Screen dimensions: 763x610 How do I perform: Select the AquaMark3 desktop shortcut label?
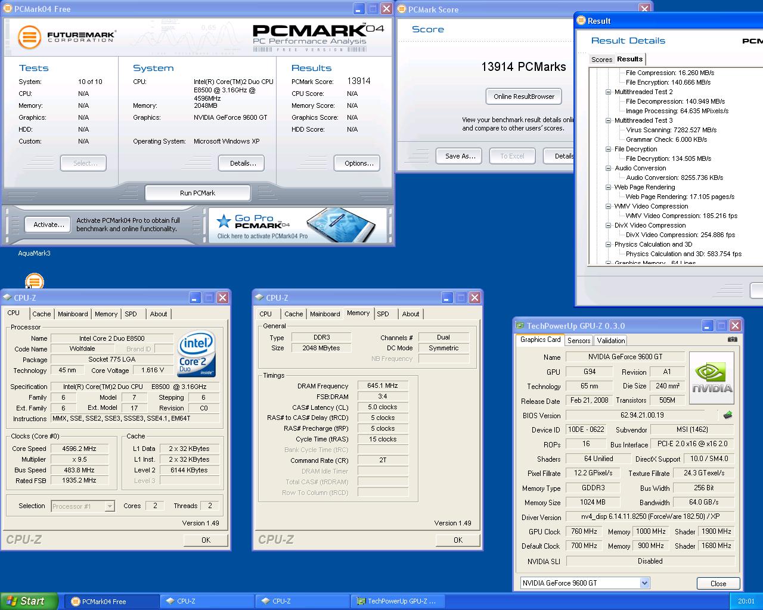coord(34,253)
